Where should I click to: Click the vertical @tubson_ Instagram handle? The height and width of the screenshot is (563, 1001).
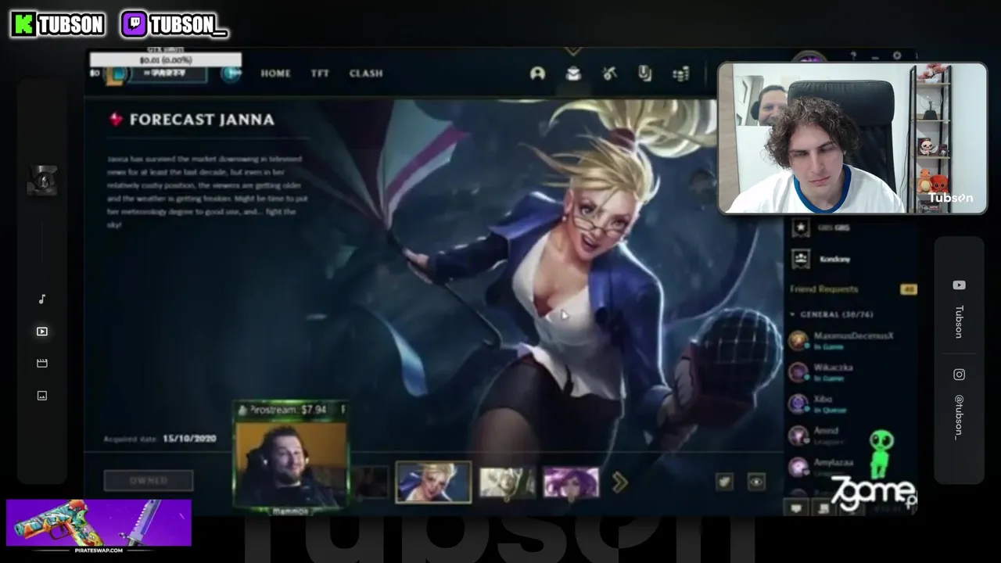pyautogui.click(x=959, y=417)
